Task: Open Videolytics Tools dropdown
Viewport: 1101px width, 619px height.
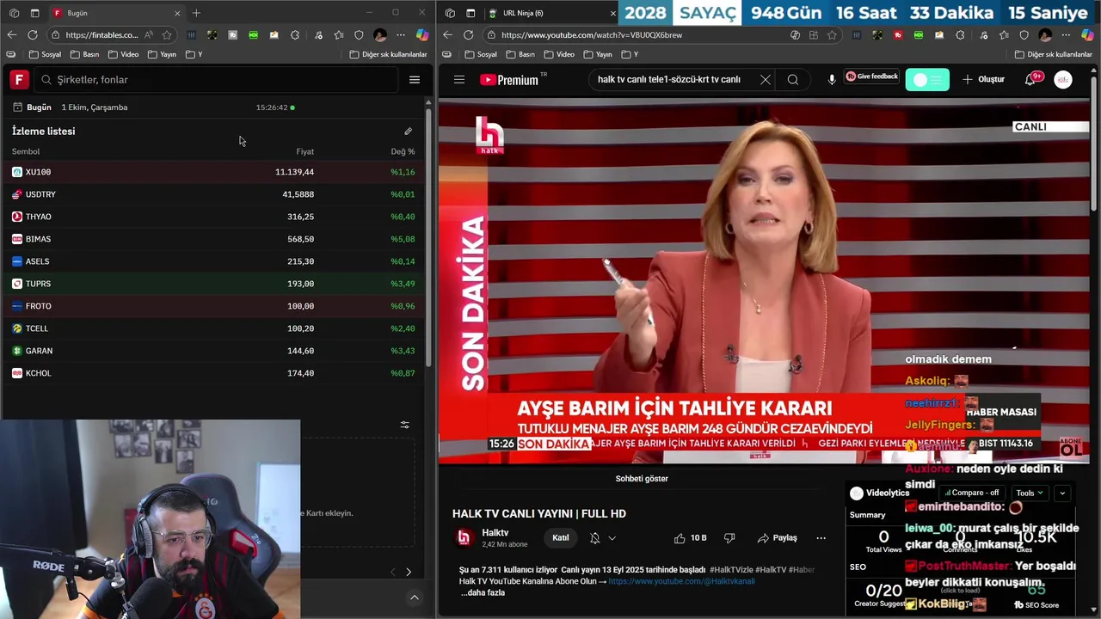Action: click(x=1029, y=493)
